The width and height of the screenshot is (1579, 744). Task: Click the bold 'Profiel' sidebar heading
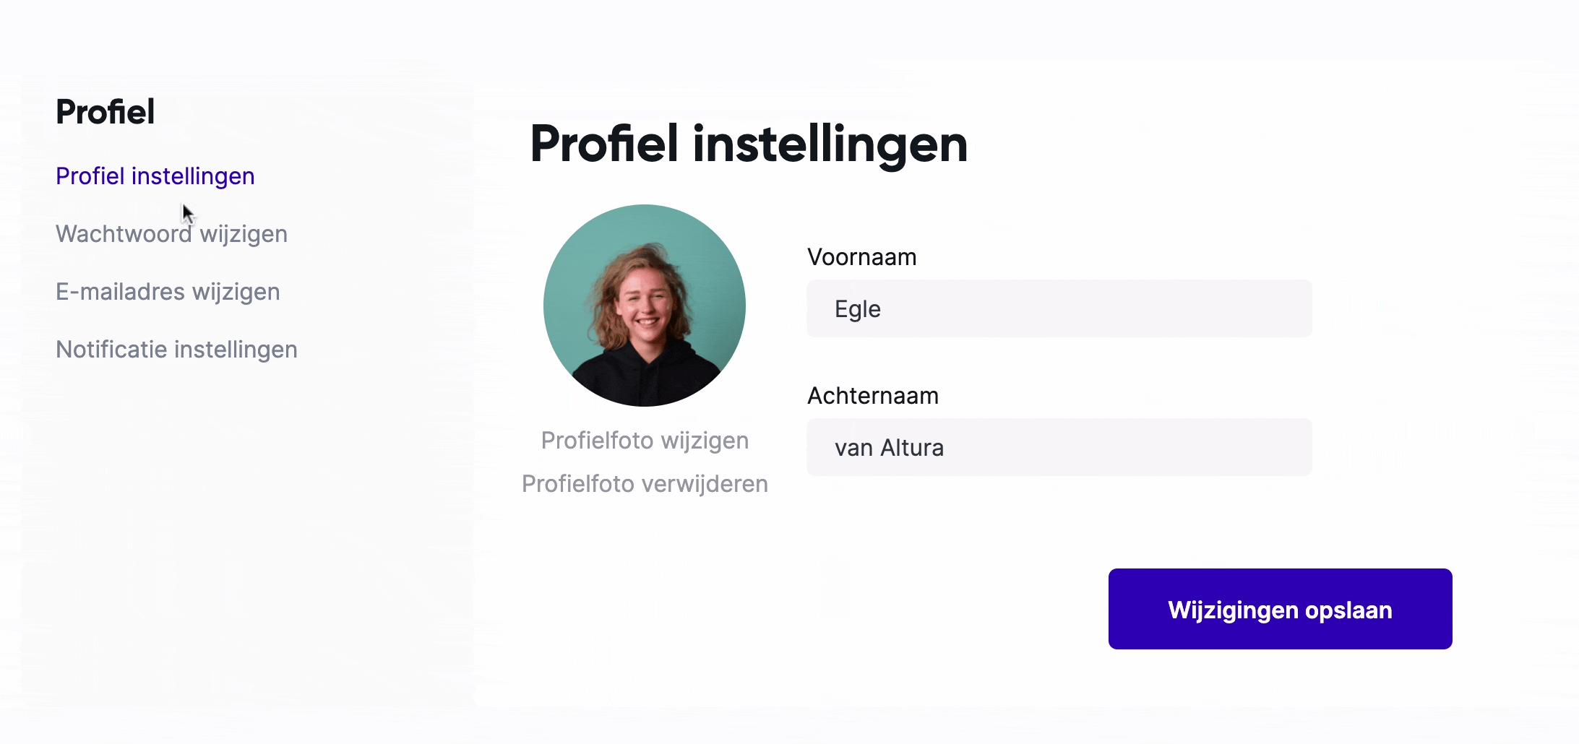105,112
